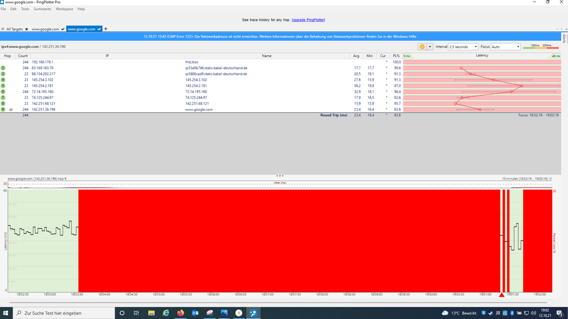The width and height of the screenshot is (568, 319).
Task: Switch to the first www.google.com tab
Action: [45, 29]
